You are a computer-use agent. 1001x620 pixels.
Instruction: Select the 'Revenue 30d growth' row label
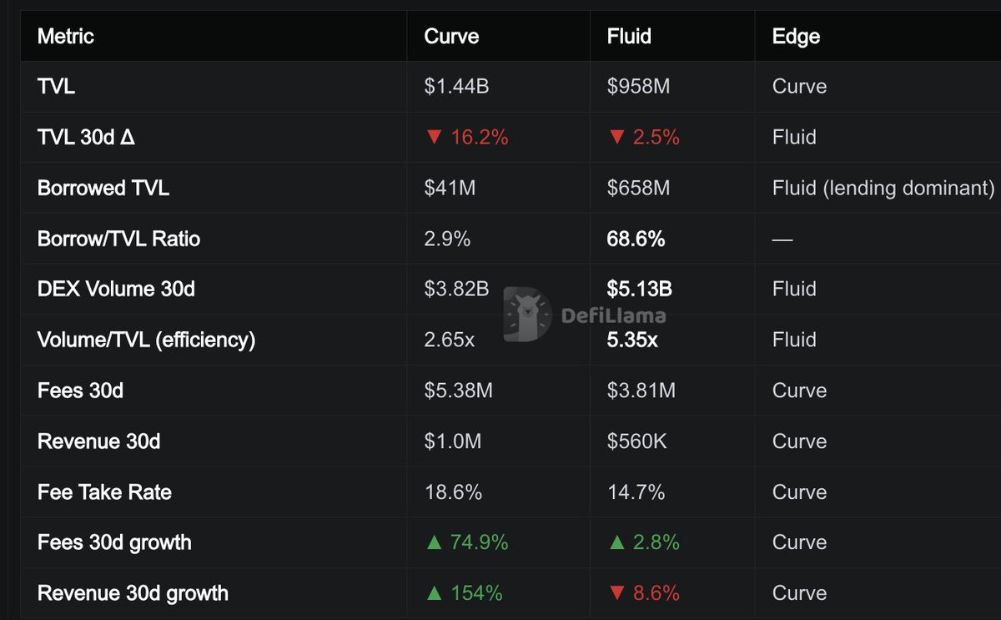pyautogui.click(x=133, y=593)
